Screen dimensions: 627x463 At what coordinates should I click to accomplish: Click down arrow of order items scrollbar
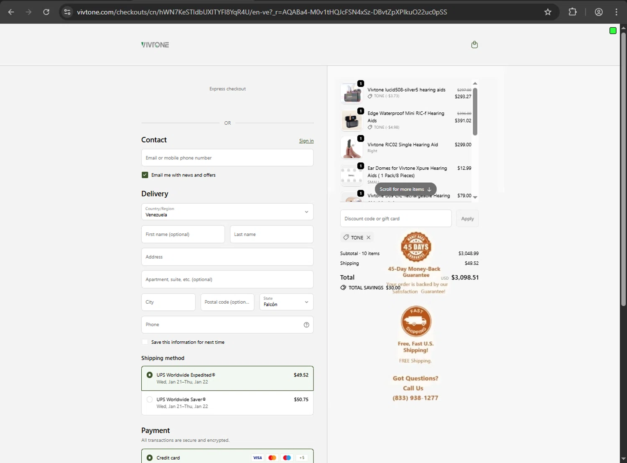(x=475, y=197)
